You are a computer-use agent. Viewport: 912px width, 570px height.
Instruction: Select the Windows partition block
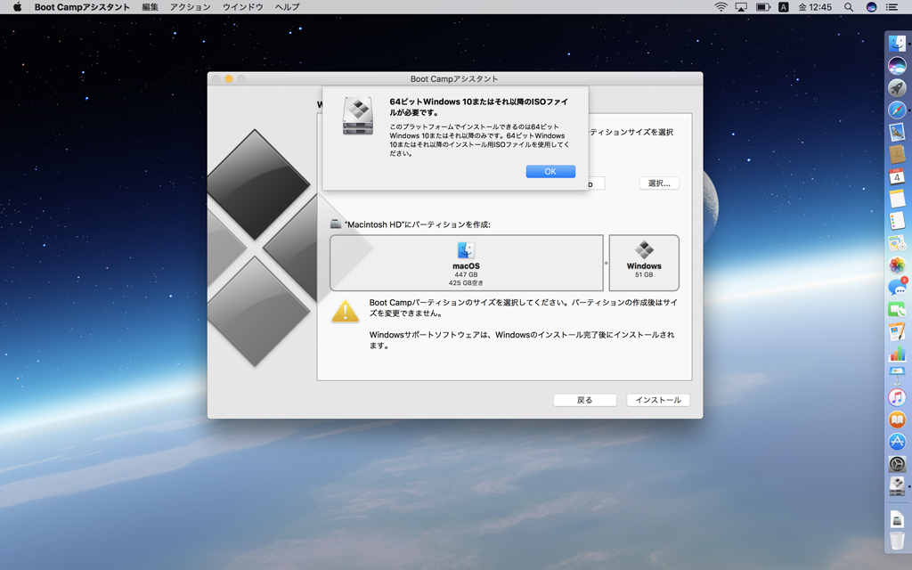click(644, 263)
